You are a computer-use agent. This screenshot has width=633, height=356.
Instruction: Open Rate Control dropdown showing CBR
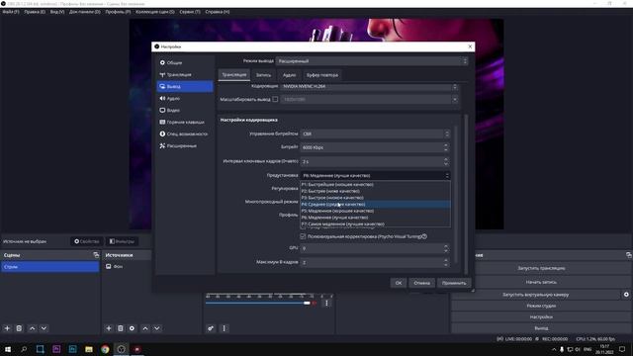(375, 133)
